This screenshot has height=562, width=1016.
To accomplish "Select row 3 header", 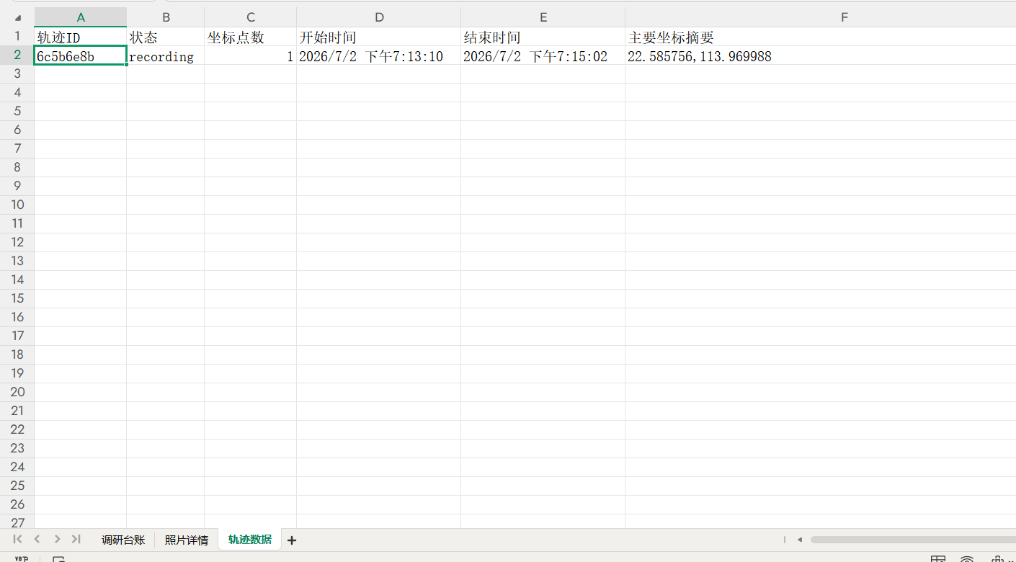I will pyautogui.click(x=17, y=74).
